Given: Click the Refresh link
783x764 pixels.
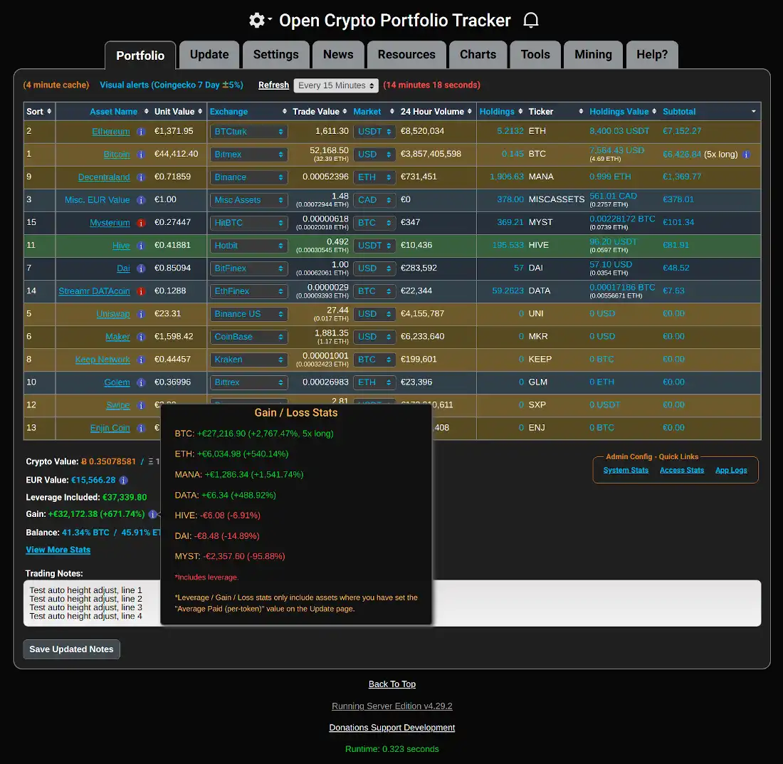Looking at the screenshot, I should click(x=273, y=85).
